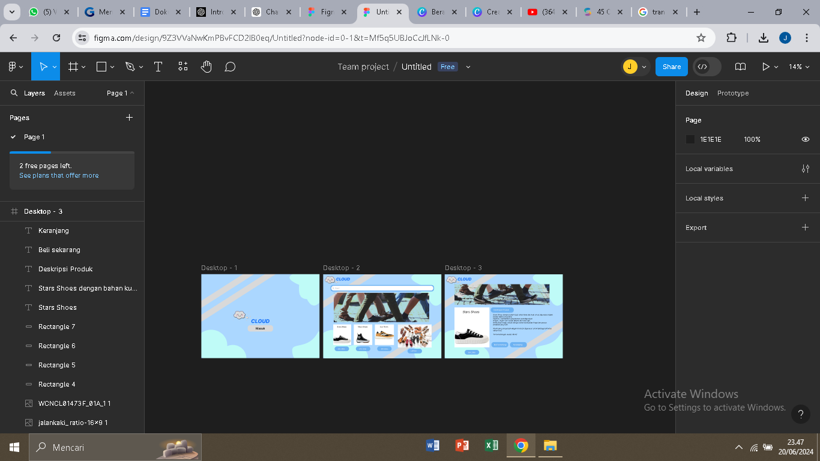Open the 14% zoom dropdown
The image size is (820, 461).
click(x=799, y=67)
